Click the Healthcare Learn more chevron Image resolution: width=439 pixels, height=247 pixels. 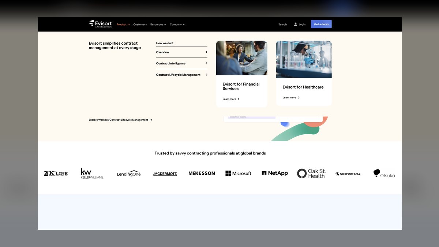(299, 98)
